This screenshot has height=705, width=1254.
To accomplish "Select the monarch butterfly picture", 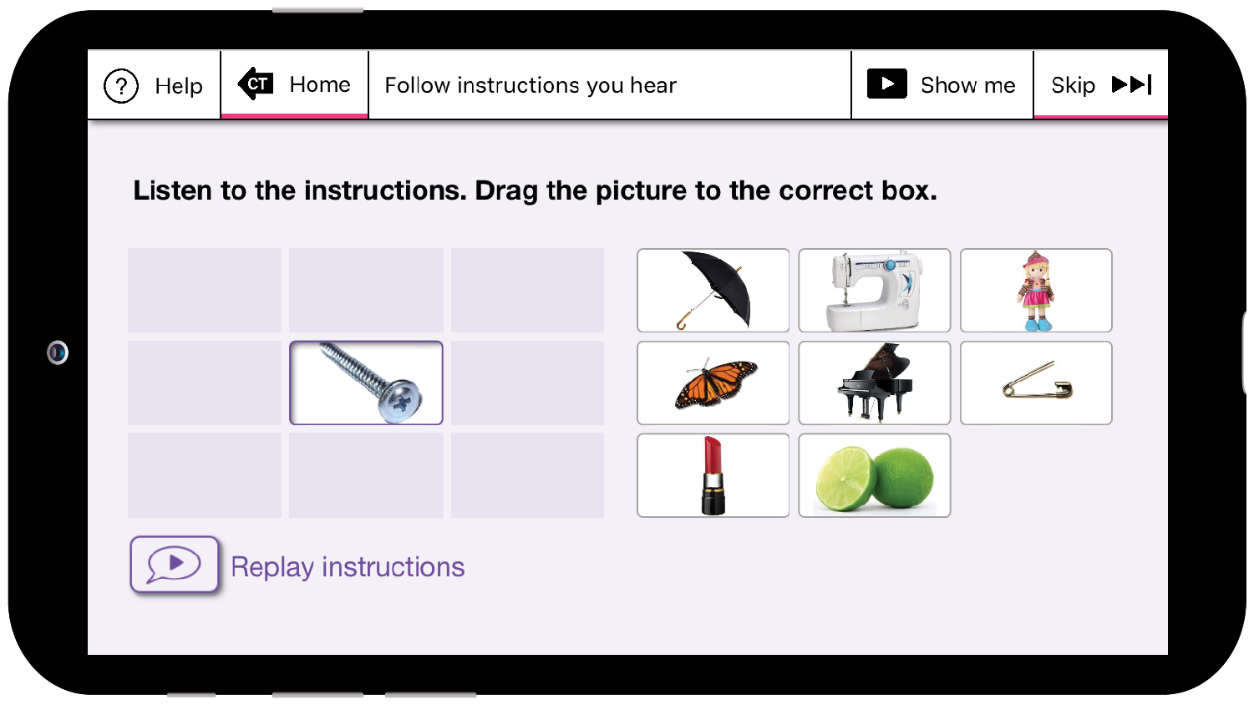I will click(713, 383).
